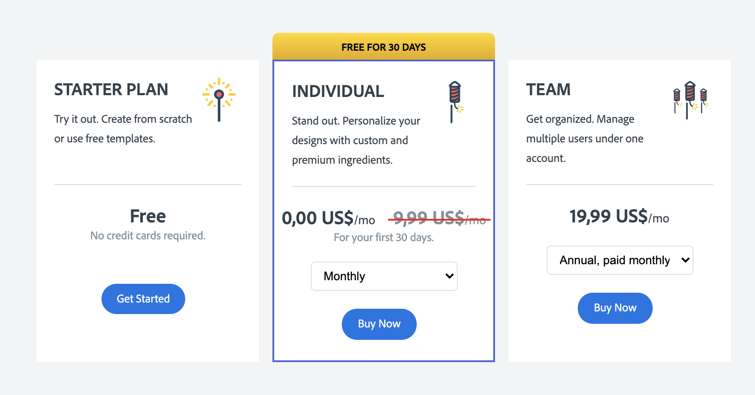Click the 0,00 US$/mo price
The image size is (755, 395).
point(329,218)
